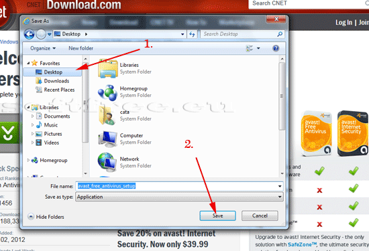369x251 pixels.
Task: Click the Save button
Action: [x=217, y=216]
